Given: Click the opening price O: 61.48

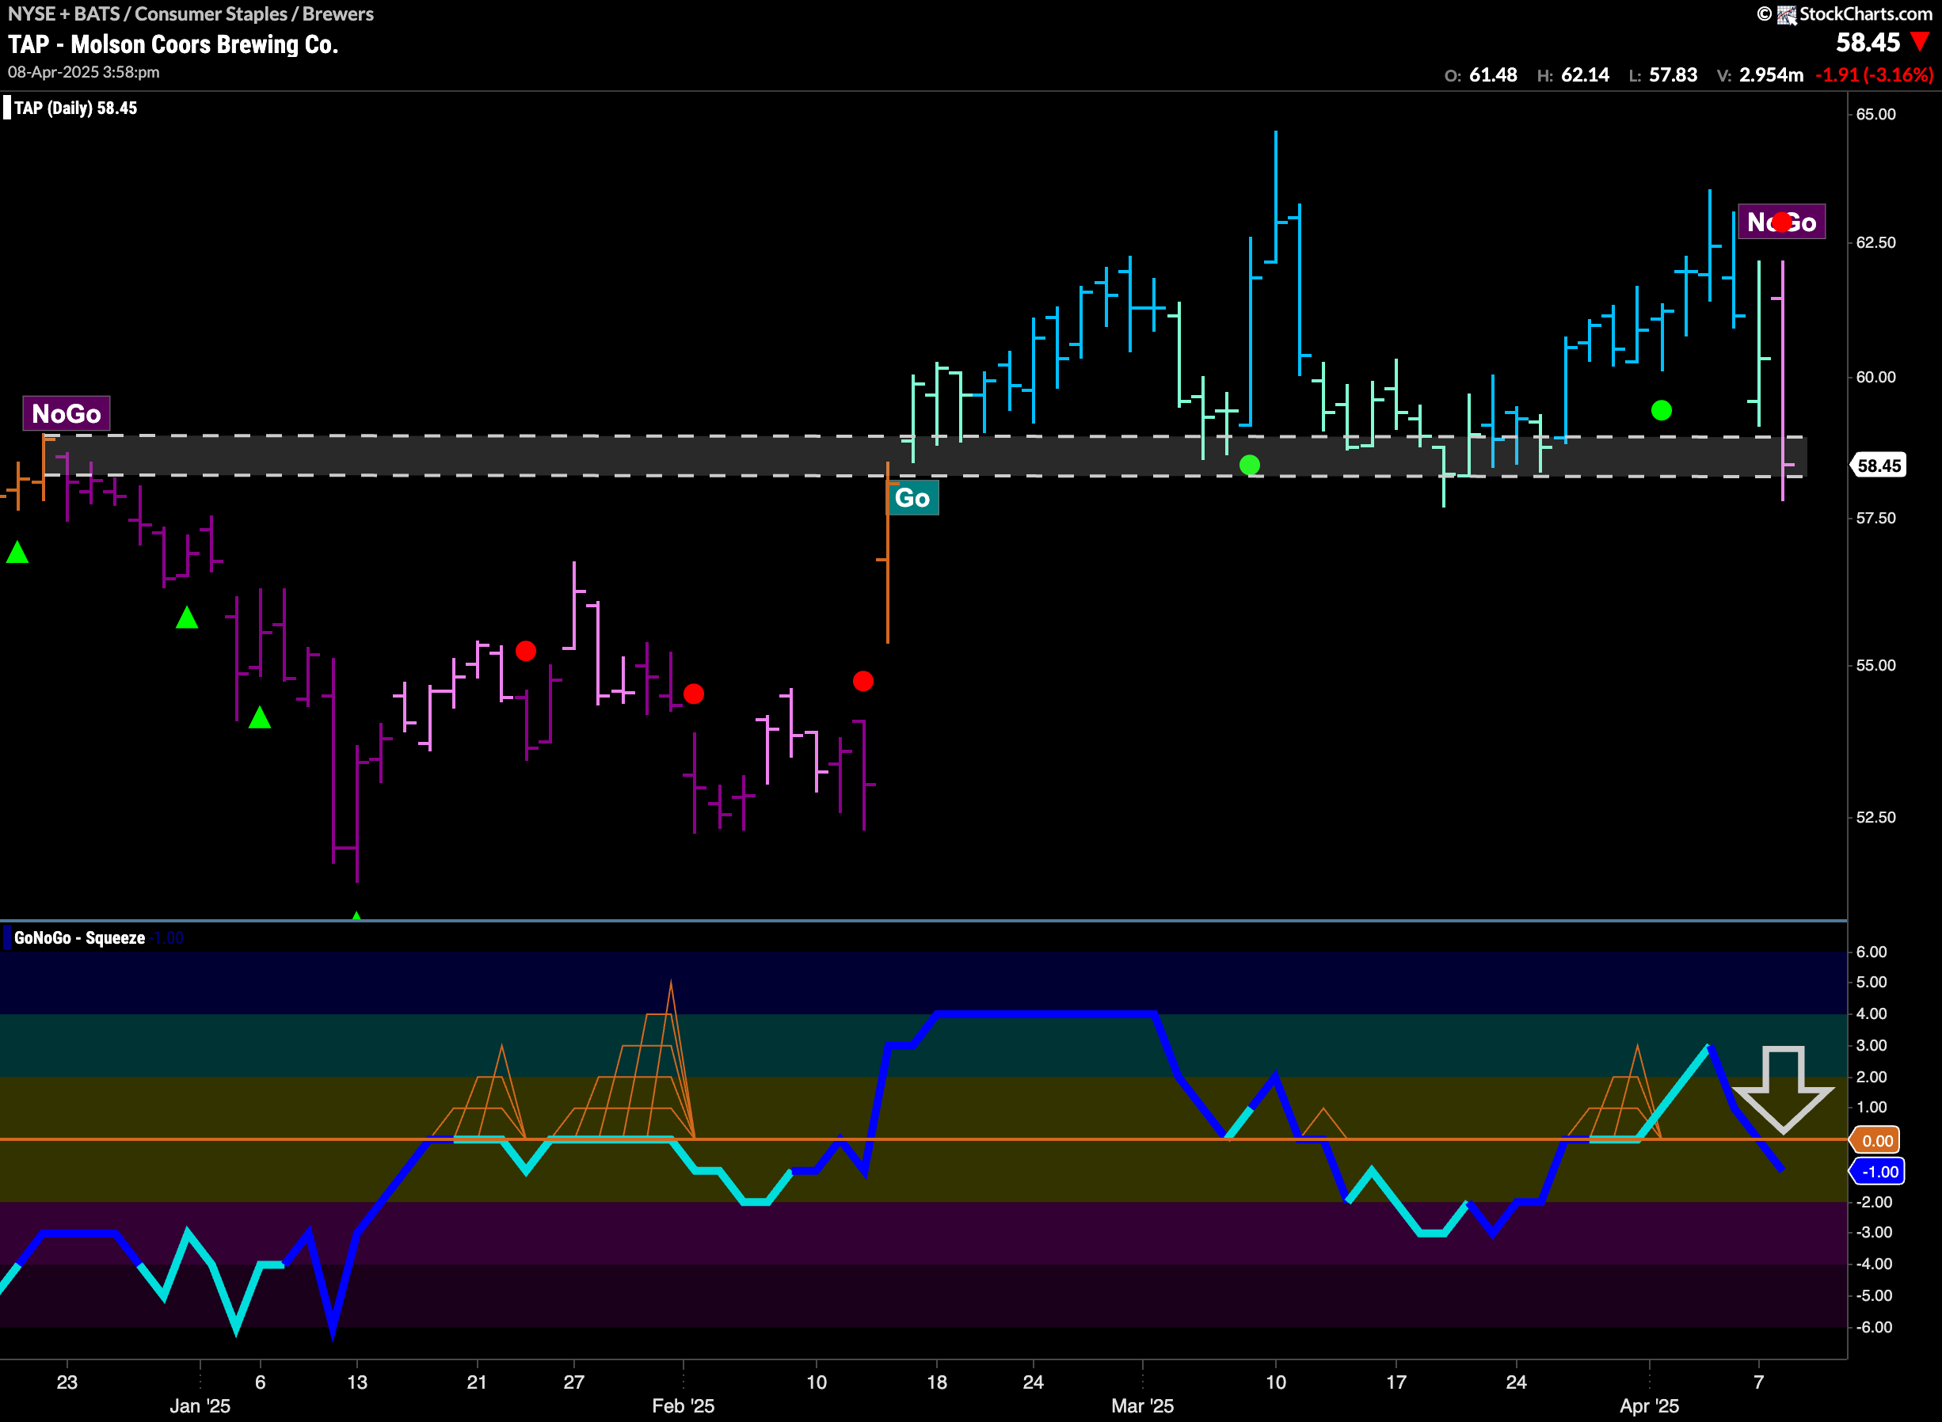Looking at the screenshot, I should 1480,75.
